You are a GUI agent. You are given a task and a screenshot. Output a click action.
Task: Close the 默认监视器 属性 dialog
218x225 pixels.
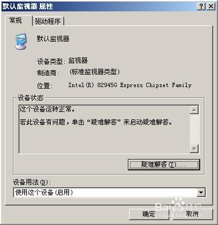click(x=211, y=6)
